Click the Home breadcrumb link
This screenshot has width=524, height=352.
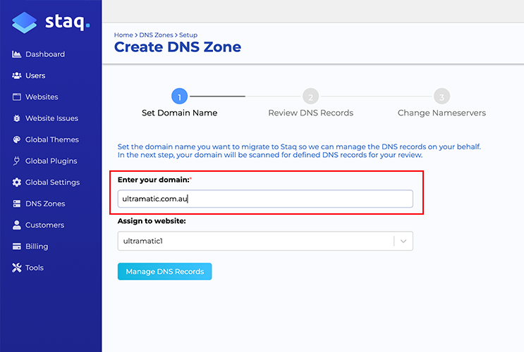pyautogui.click(x=123, y=34)
